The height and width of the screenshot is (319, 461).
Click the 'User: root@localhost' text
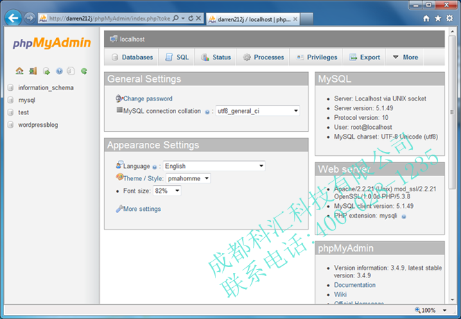click(363, 127)
